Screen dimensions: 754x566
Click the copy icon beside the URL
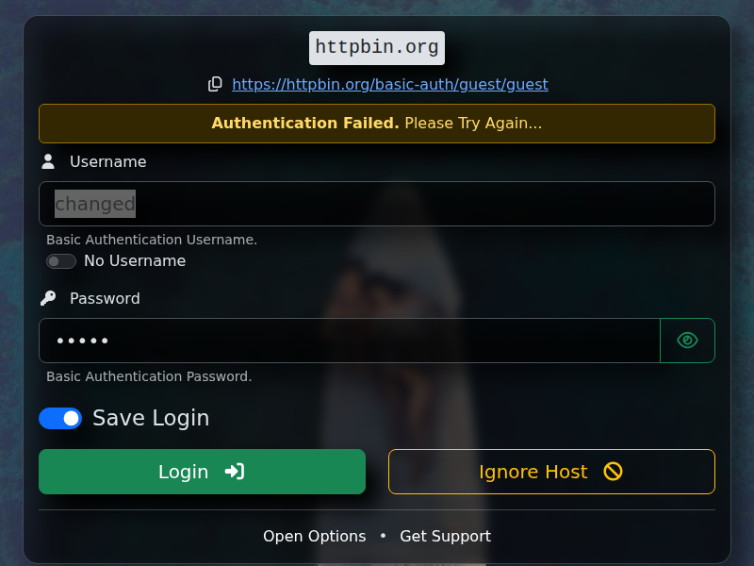[x=215, y=84]
